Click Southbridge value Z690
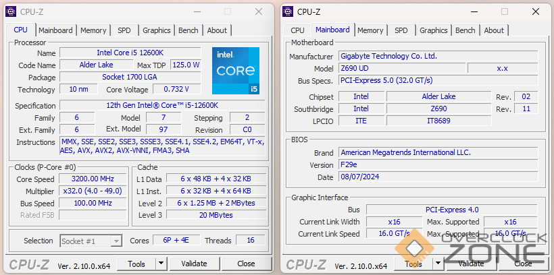The height and width of the screenshot is (275, 554). (439, 109)
